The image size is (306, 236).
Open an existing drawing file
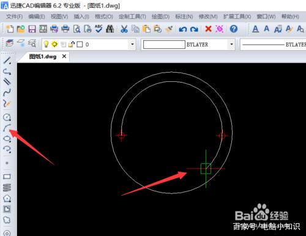pyautogui.click(x=21, y=29)
